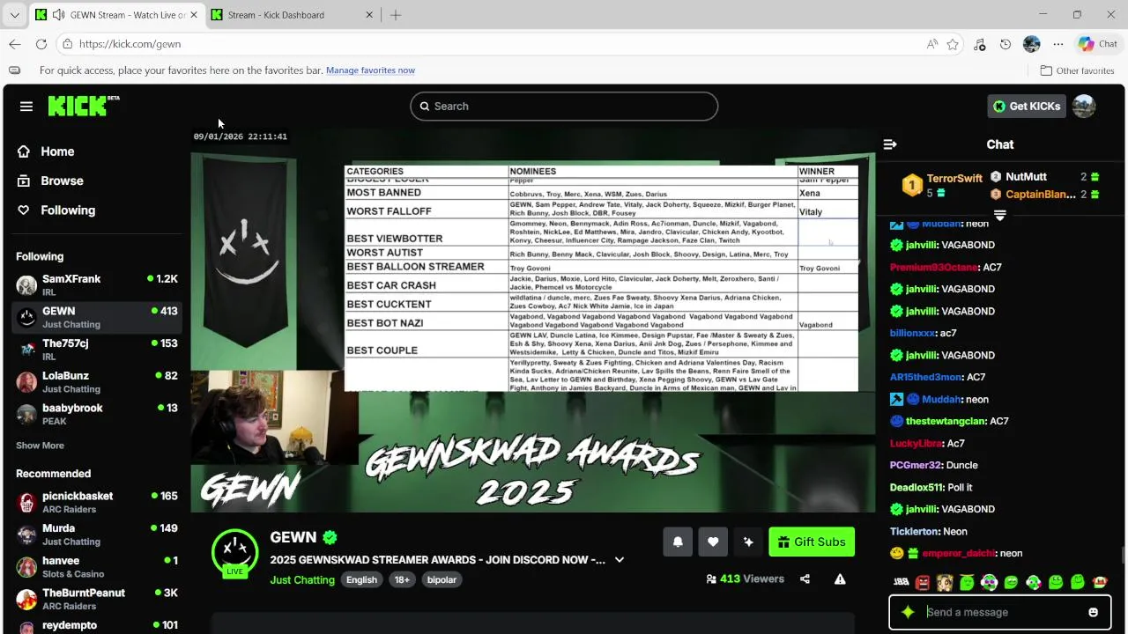
Task: Click the Get KICKs button
Action: click(x=1027, y=106)
